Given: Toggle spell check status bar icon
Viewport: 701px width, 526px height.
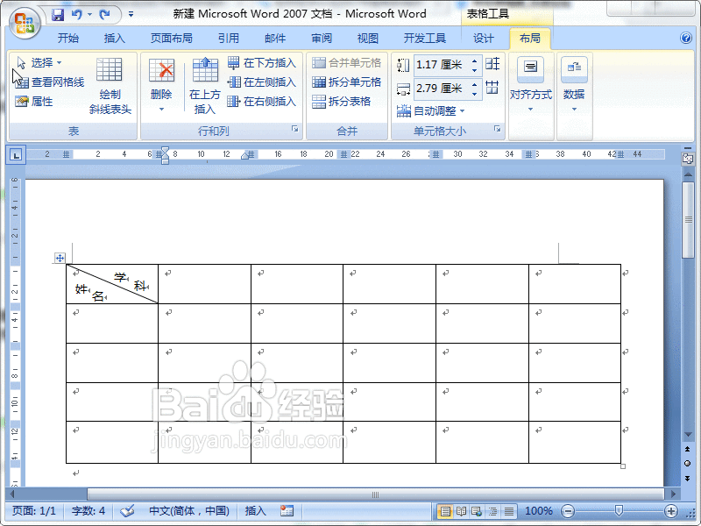Looking at the screenshot, I should point(125,511).
